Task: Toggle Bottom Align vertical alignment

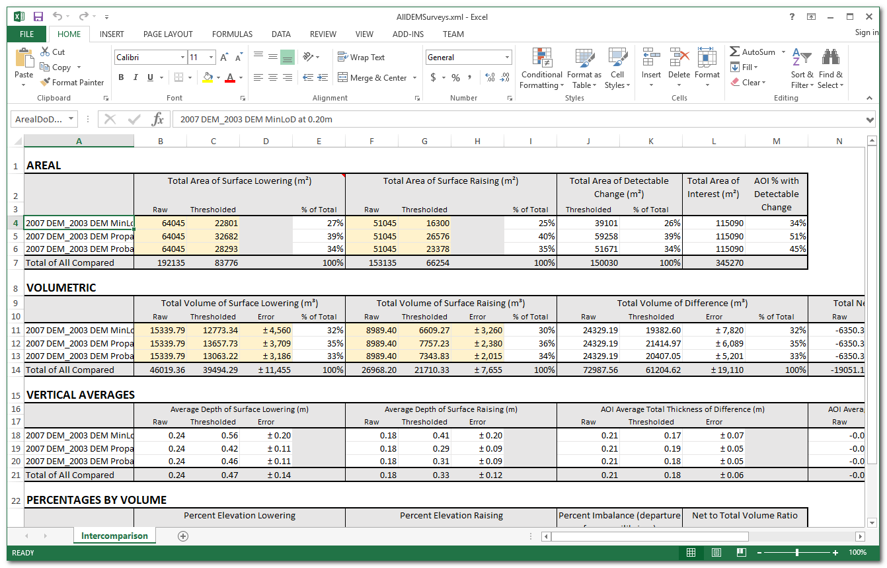Action: click(287, 58)
